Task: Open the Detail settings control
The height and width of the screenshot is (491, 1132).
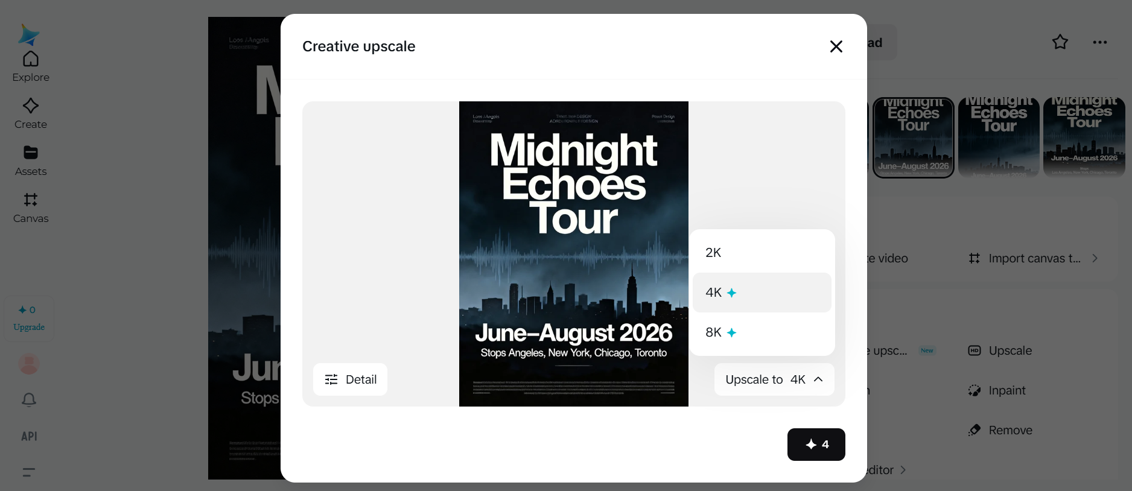Action: tap(350, 379)
